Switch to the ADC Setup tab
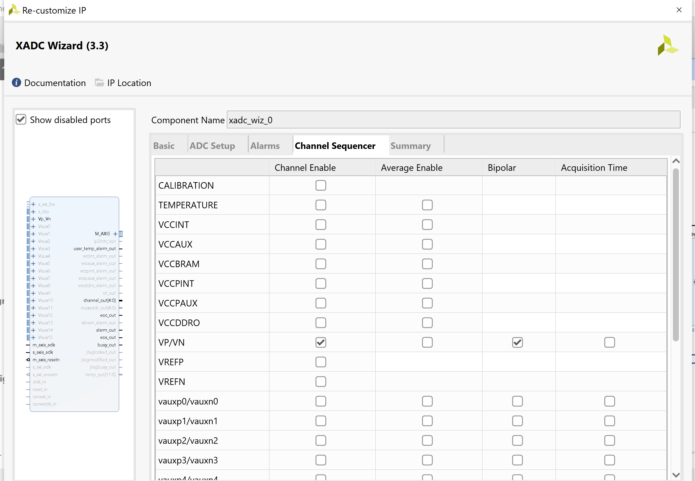This screenshot has width=695, height=481. pyautogui.click(x=212, y=146)
